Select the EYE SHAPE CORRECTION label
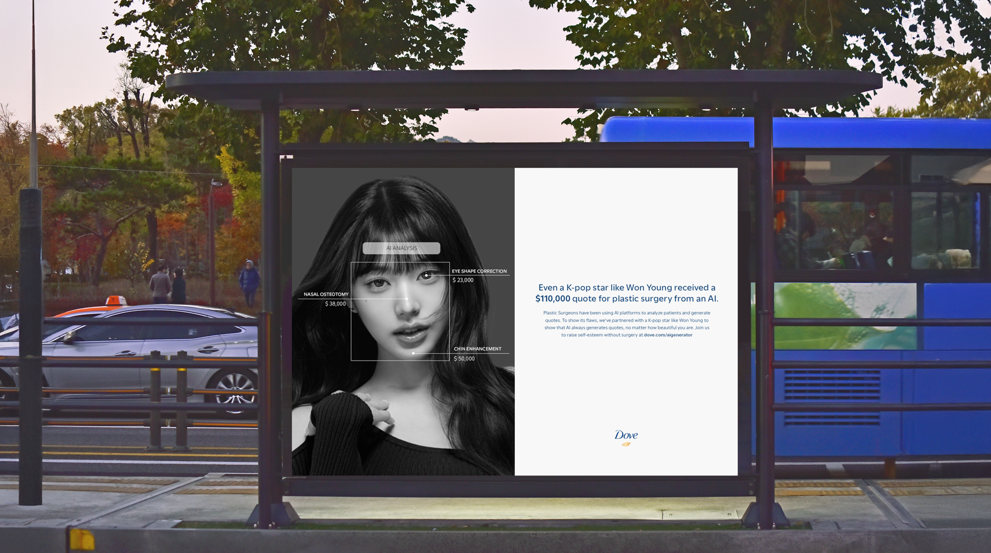The width and height of the screenshot is (991, 553). pyautogui.click(x=479, y=271)
